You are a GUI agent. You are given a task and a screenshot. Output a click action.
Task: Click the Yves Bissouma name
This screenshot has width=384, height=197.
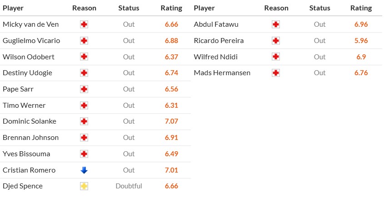tap(26, 154)
